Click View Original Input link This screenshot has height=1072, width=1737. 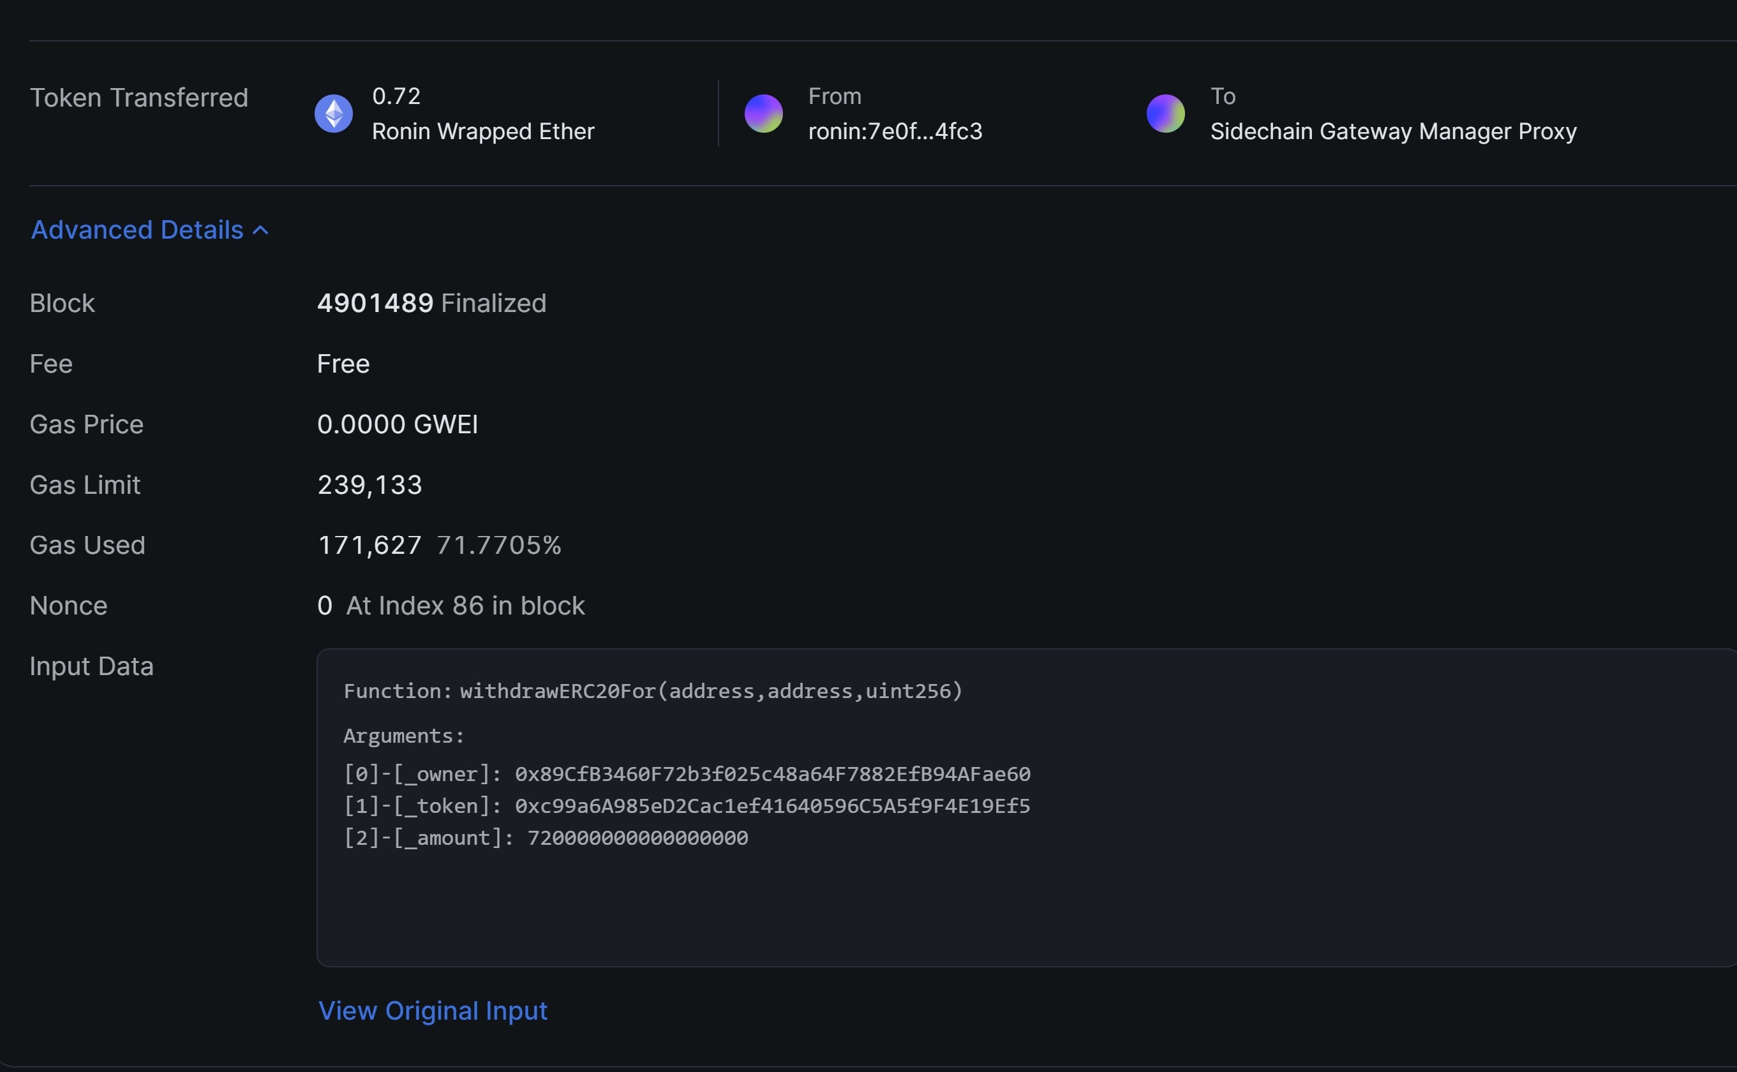coord(433,1010)
